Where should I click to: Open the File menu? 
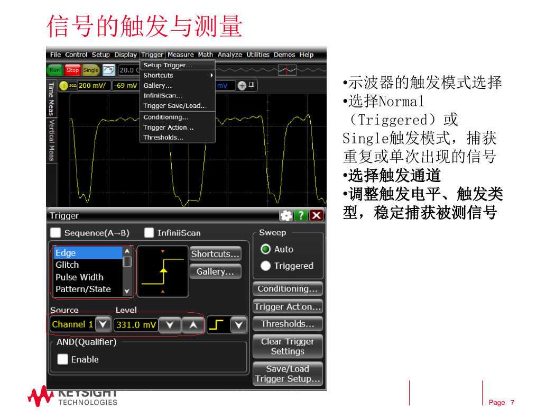[x=55, y=55]
